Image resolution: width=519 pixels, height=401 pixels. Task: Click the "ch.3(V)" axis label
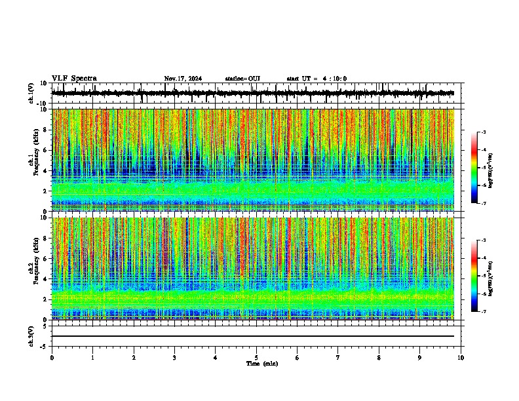tap(31, 337)
